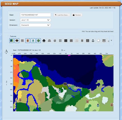Enable the white circle feature icon
This screenshot has width=122, height=120.
pyautogui.click(x=99, y=41)
